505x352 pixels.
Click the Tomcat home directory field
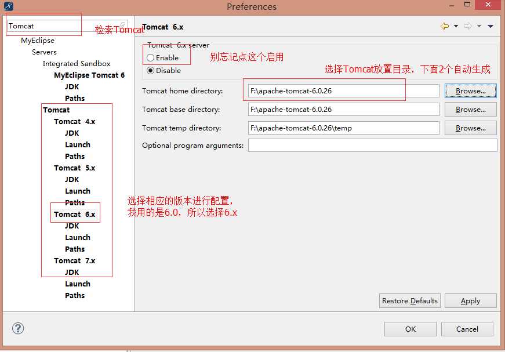343,91
